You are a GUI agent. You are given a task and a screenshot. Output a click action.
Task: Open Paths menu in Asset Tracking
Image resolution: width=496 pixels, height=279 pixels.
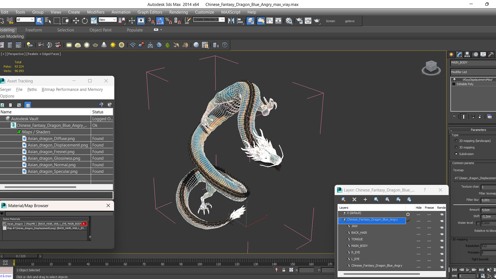(32, 89)
